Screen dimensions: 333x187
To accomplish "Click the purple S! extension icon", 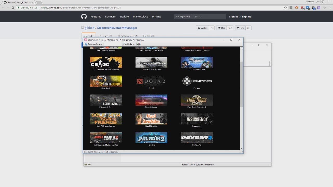I will (319, 8).
